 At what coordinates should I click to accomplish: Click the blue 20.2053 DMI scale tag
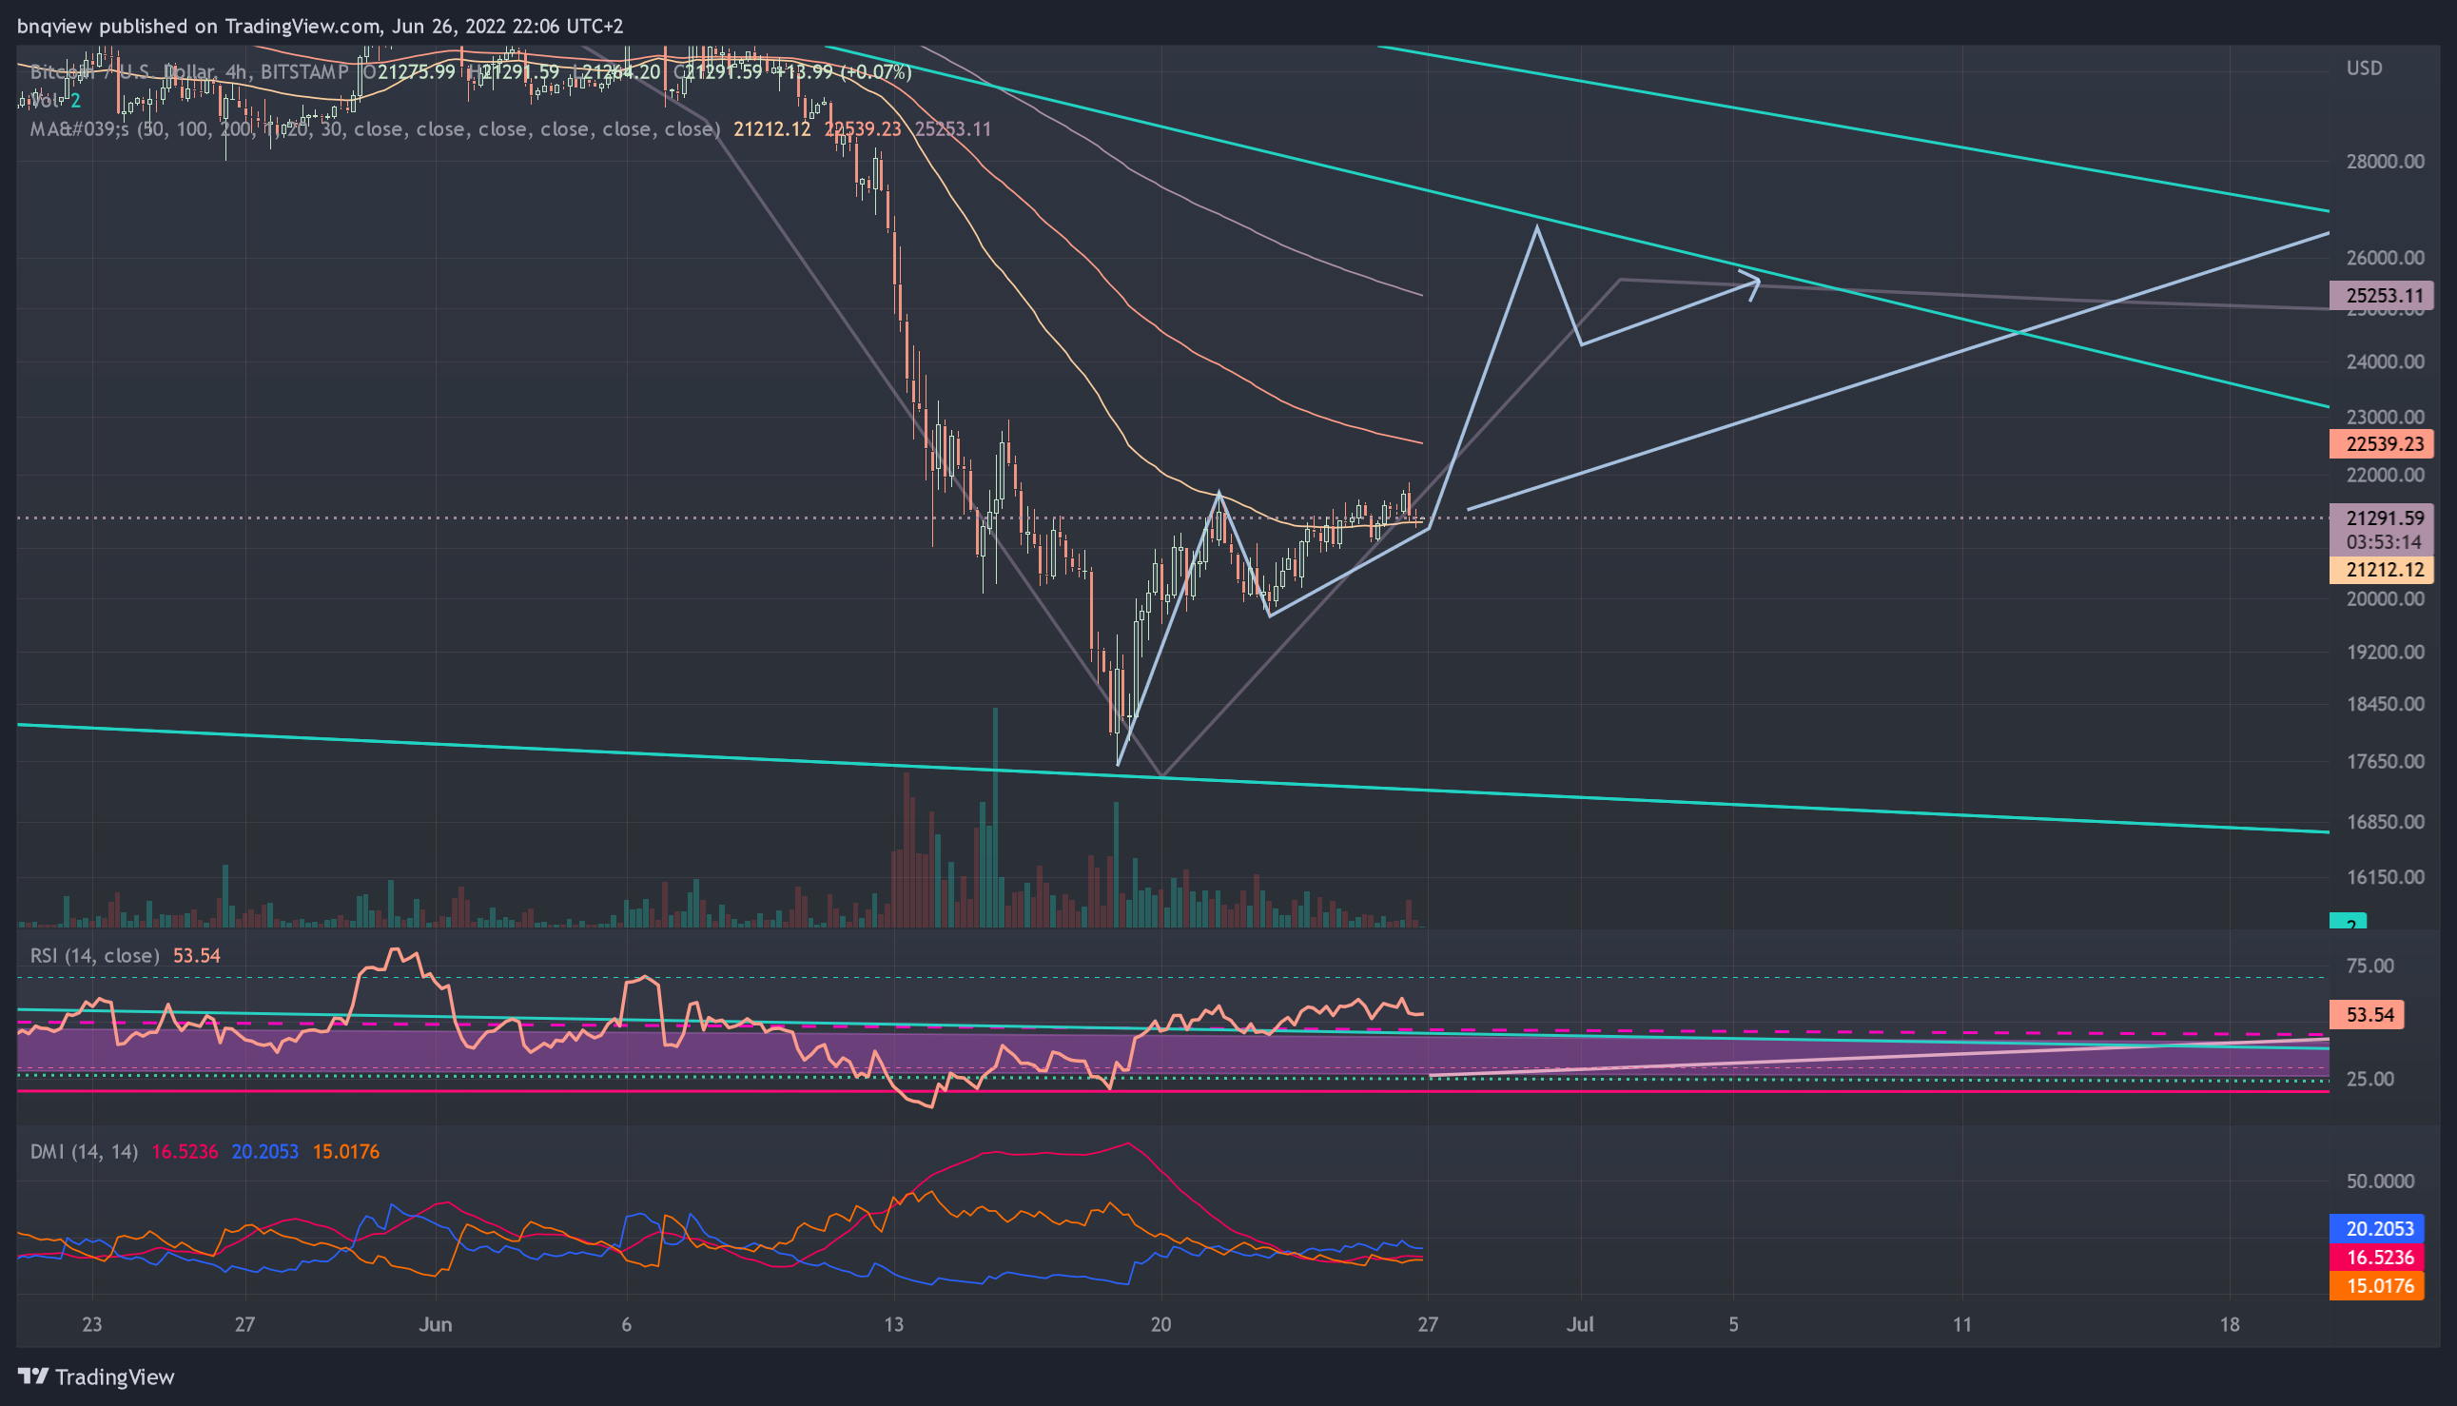[x=2377, y=1228]
